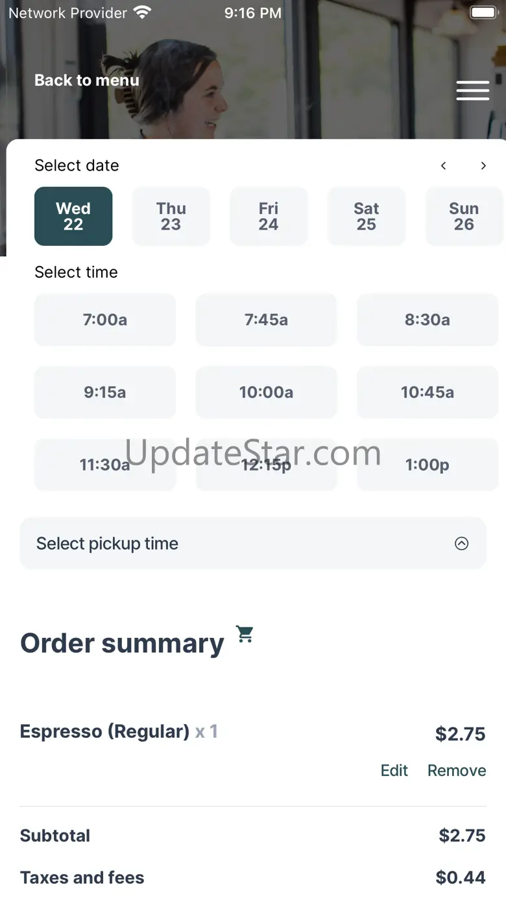Advance dates with right chevron arrow
The width and height of the screenshot is (506, 900).
[483, 166]
